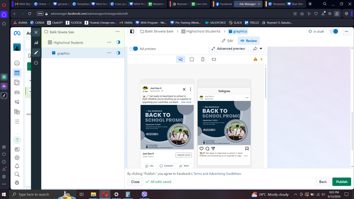Switch to the Edit tab
The width and height of the screenshot is (354, 199).
pyautogui.click(x=227, y=41)
